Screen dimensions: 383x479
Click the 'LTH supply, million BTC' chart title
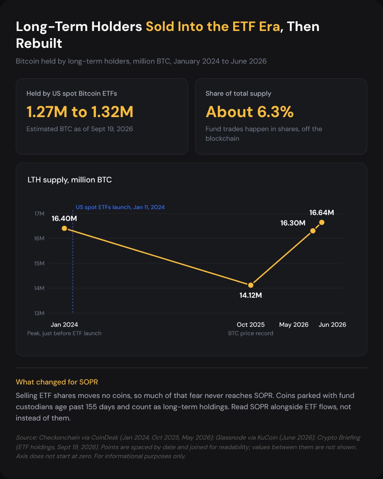click(70, 180)
